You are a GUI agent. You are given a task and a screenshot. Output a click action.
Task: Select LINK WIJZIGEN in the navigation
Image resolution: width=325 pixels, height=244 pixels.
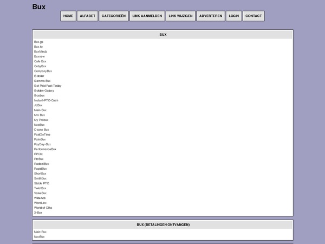[180, 16]
